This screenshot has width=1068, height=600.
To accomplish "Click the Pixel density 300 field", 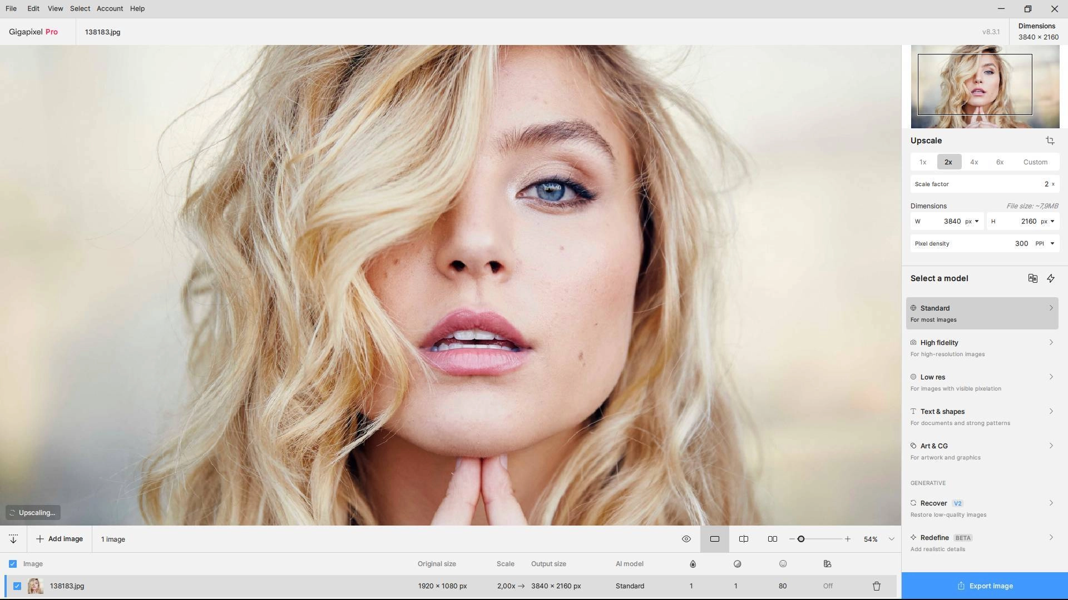I will (x=985, y=243).
